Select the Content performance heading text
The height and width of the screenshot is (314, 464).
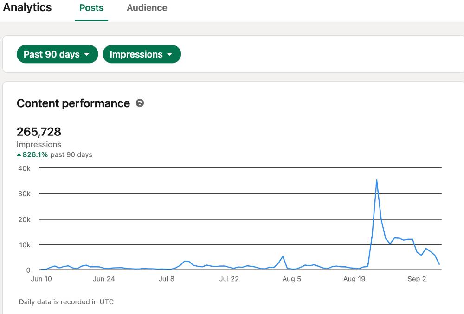pos(73,103)
